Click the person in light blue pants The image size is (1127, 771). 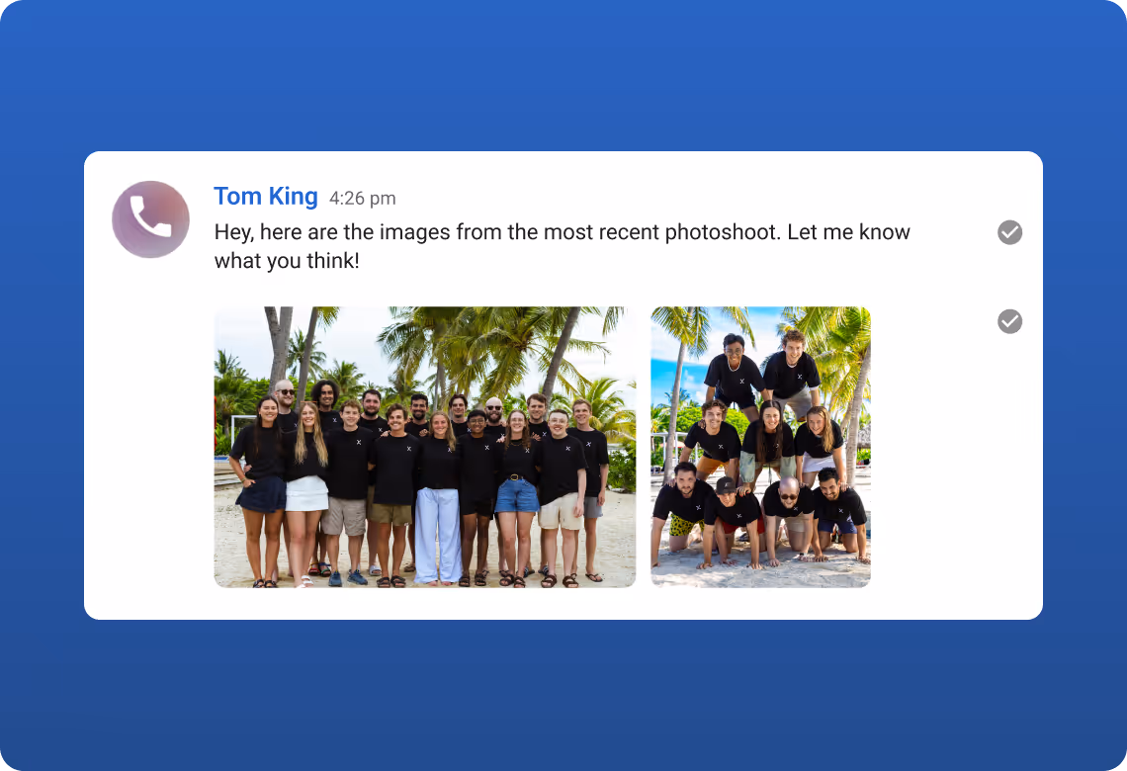pos(438,499)
